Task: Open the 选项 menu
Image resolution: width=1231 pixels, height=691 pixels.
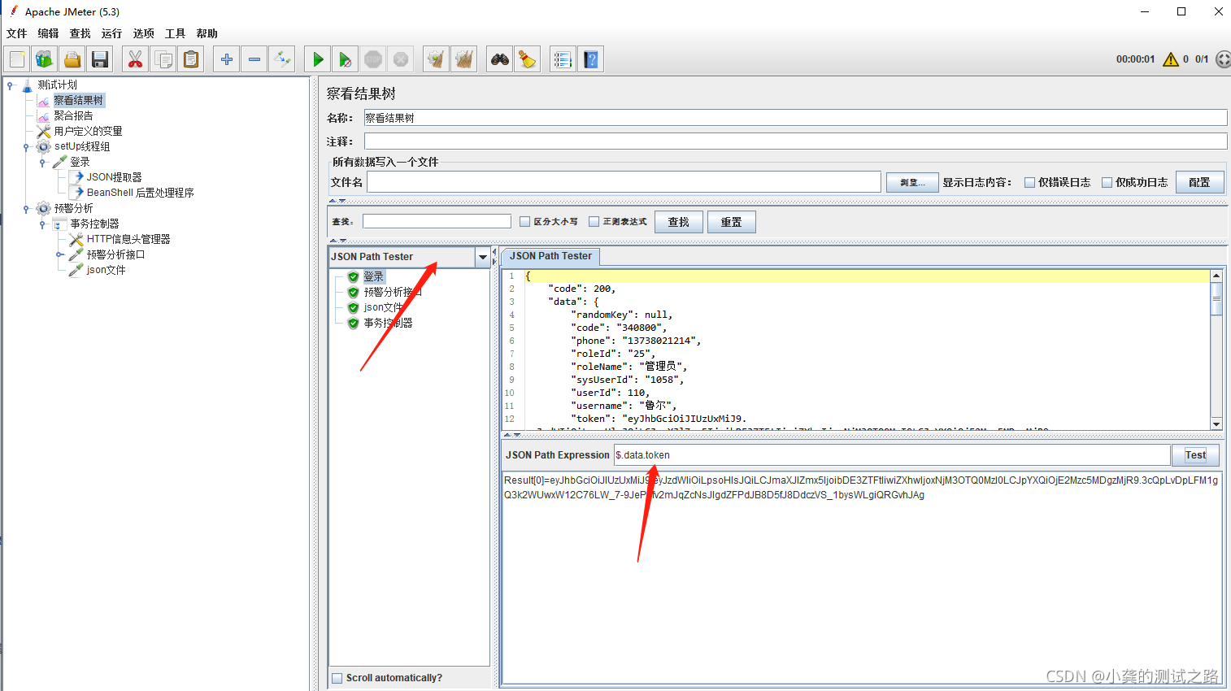Action: point(143,33)
